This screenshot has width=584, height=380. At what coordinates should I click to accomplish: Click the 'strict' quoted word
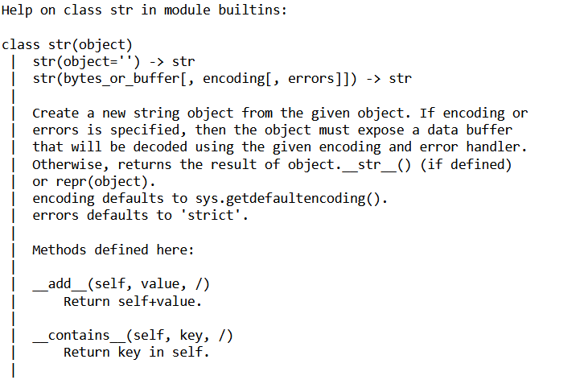tap(211, 216)
